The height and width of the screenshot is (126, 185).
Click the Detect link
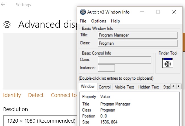pyautogui.click(x=36, y=95)
